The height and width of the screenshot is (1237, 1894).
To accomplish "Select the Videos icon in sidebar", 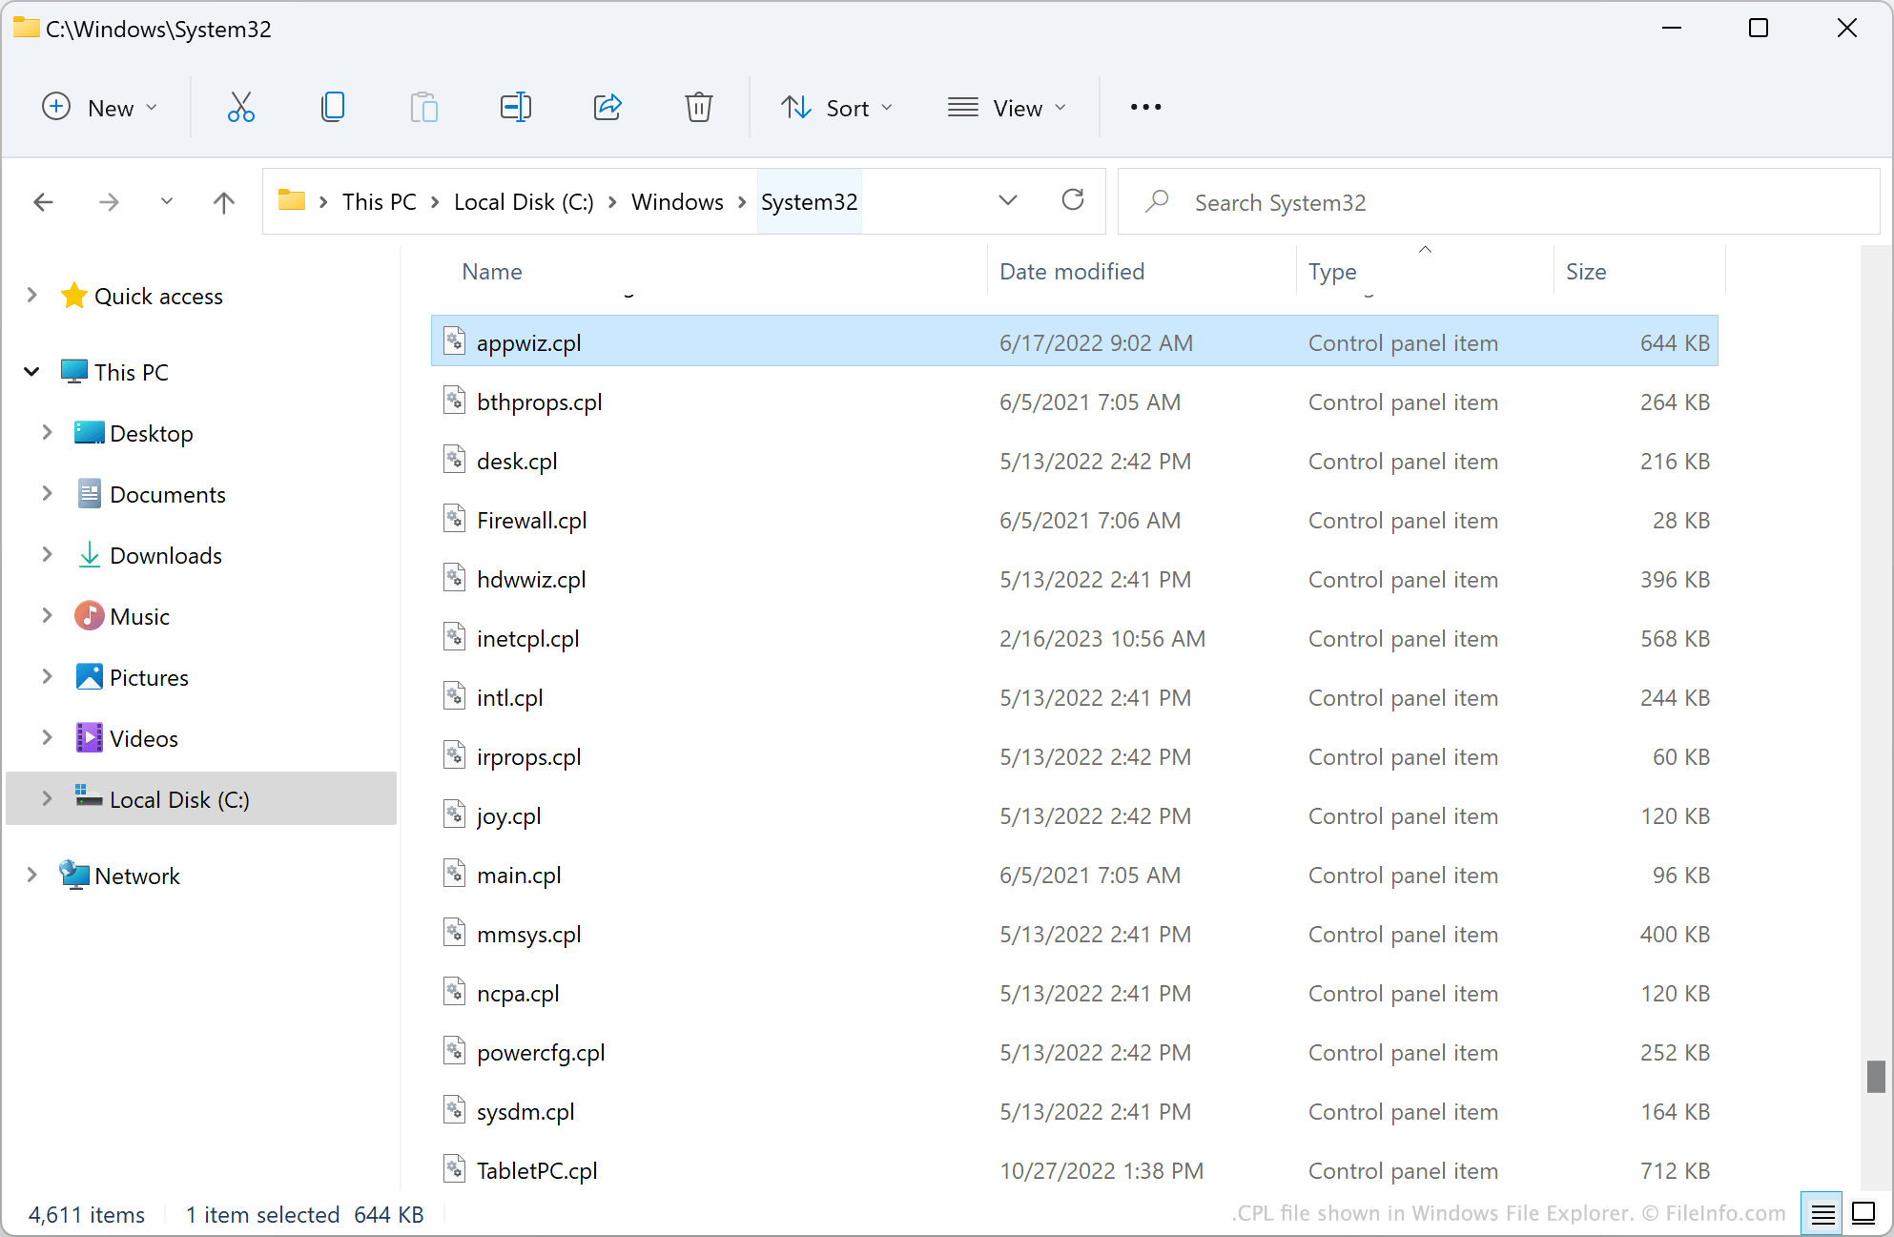I will tap(90, 738).
